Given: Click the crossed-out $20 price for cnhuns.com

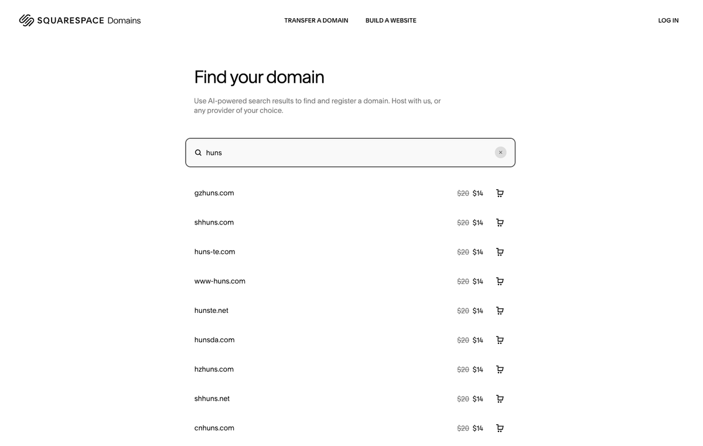Looking at the screenshot, I should 463,428.
